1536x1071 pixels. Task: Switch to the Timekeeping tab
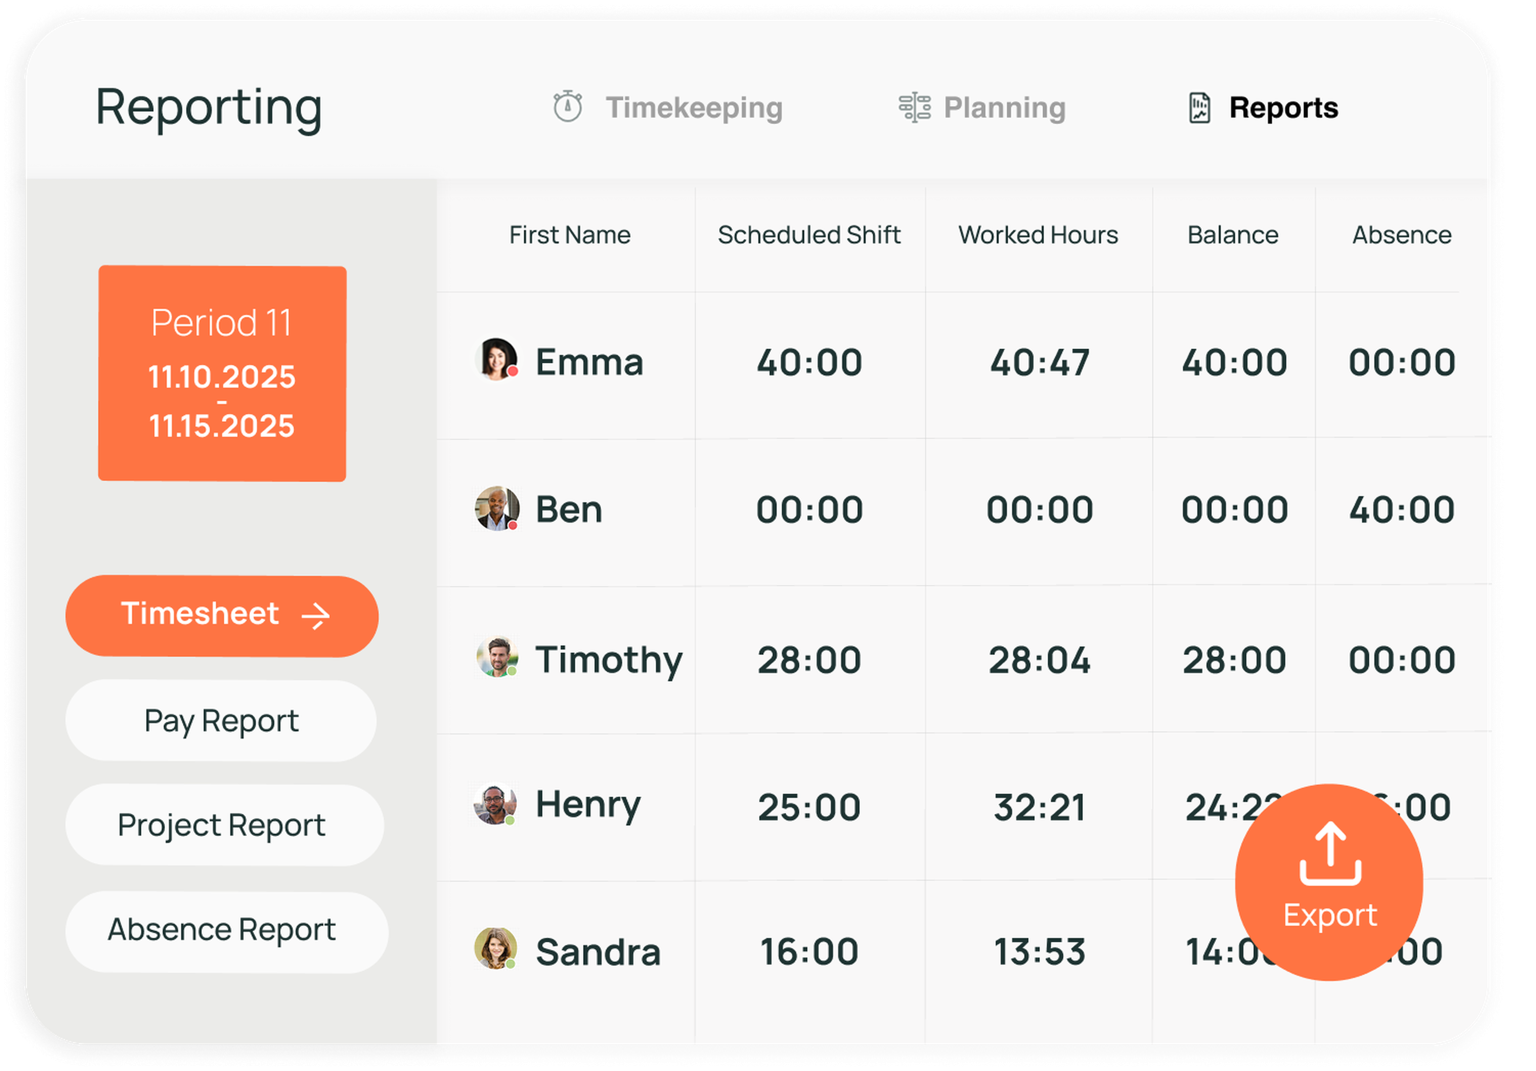click(x=693, y=107)
